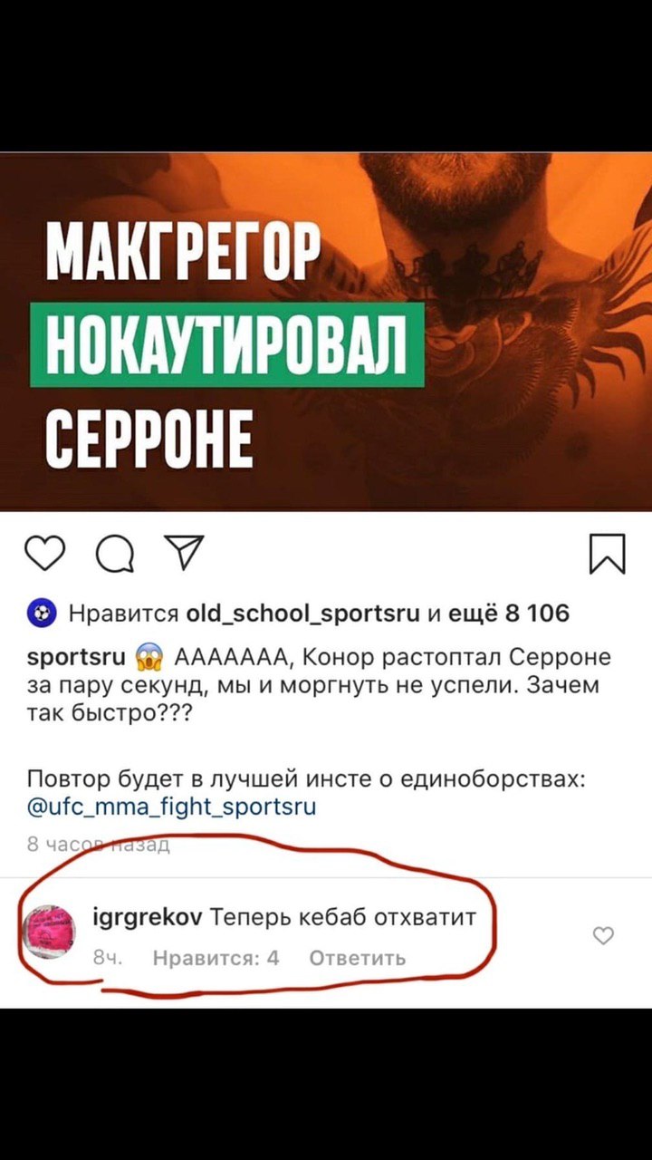
Task: Follow the @ufc_mma_fight_sportsru mention link
Action: 171,807
